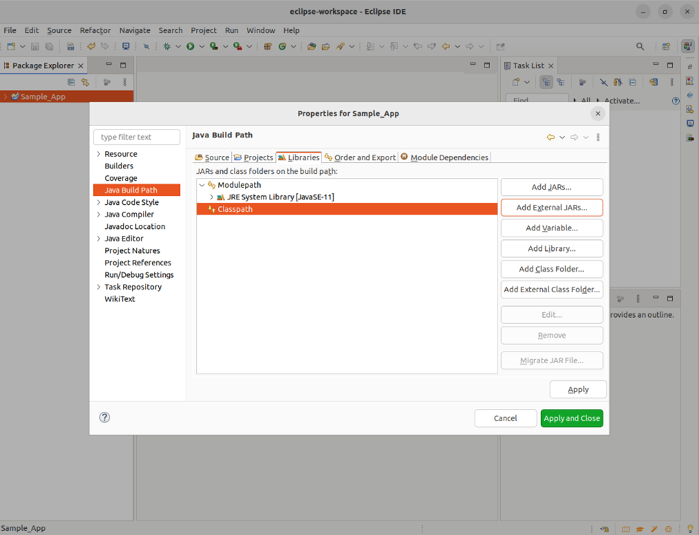Click the yellow back arrow in Properties header

(551, 137)
